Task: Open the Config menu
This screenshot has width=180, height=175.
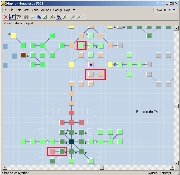Action: 57,10
